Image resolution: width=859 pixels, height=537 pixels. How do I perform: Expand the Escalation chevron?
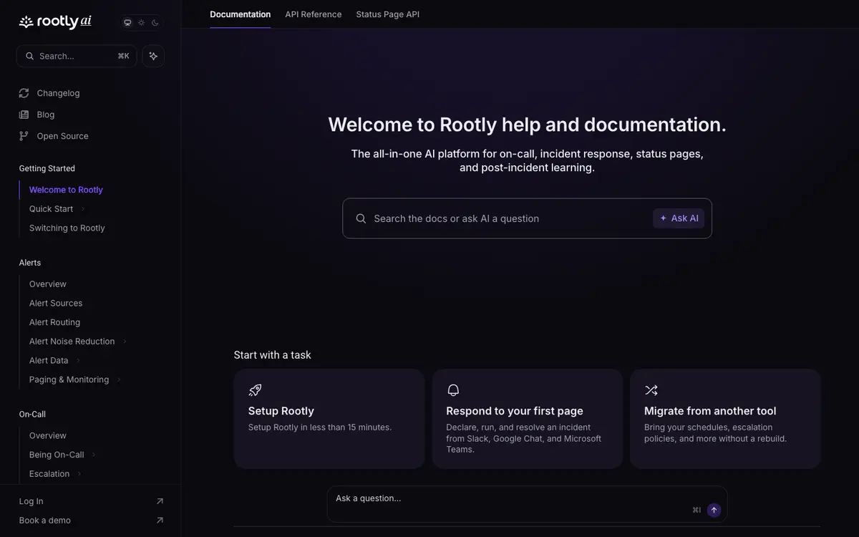(x=79, y=474)
